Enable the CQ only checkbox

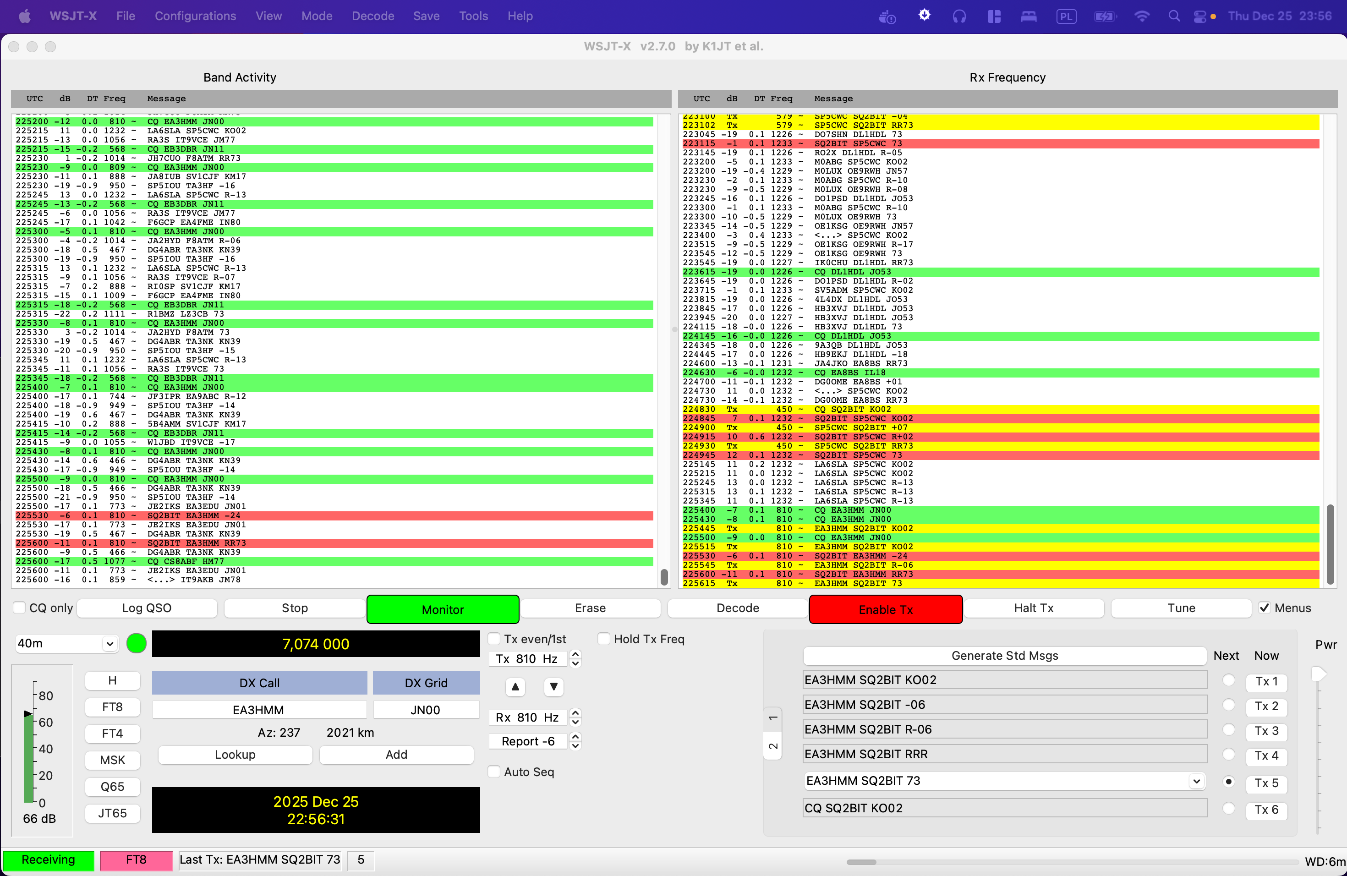(x=20, y=608)
